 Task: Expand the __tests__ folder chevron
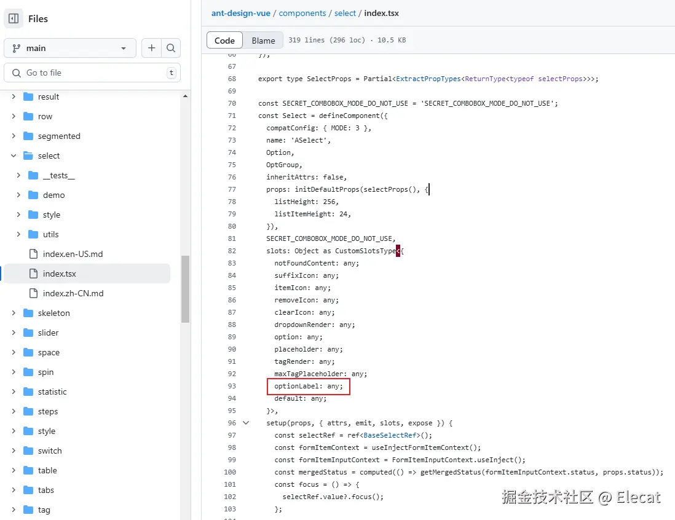pyautogui.click(x=18, y=175)
